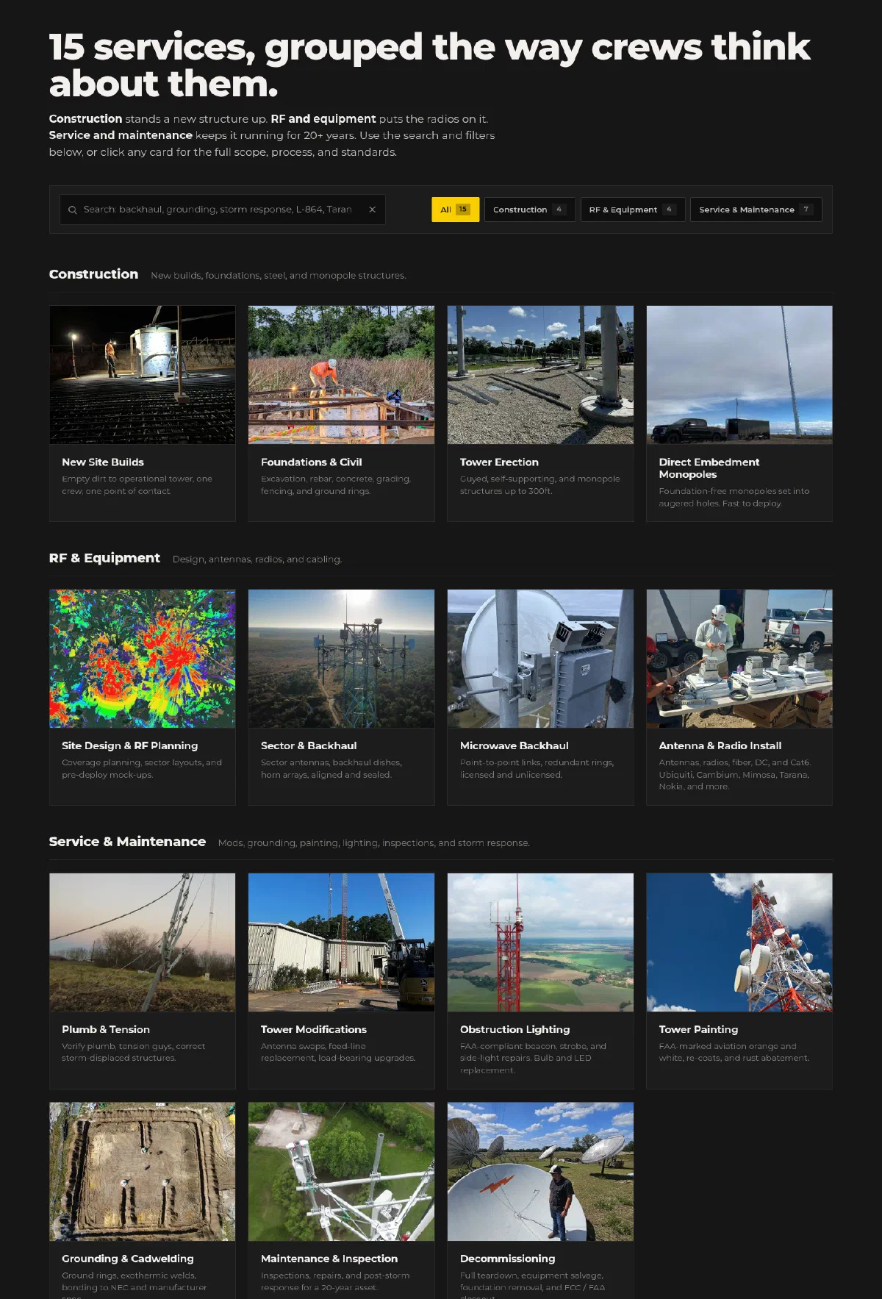Click New Site Builds title

103,462
